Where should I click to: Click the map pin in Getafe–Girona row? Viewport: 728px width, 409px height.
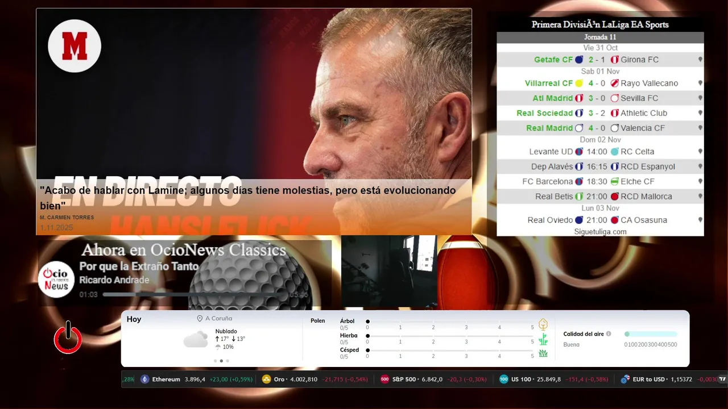700,59
